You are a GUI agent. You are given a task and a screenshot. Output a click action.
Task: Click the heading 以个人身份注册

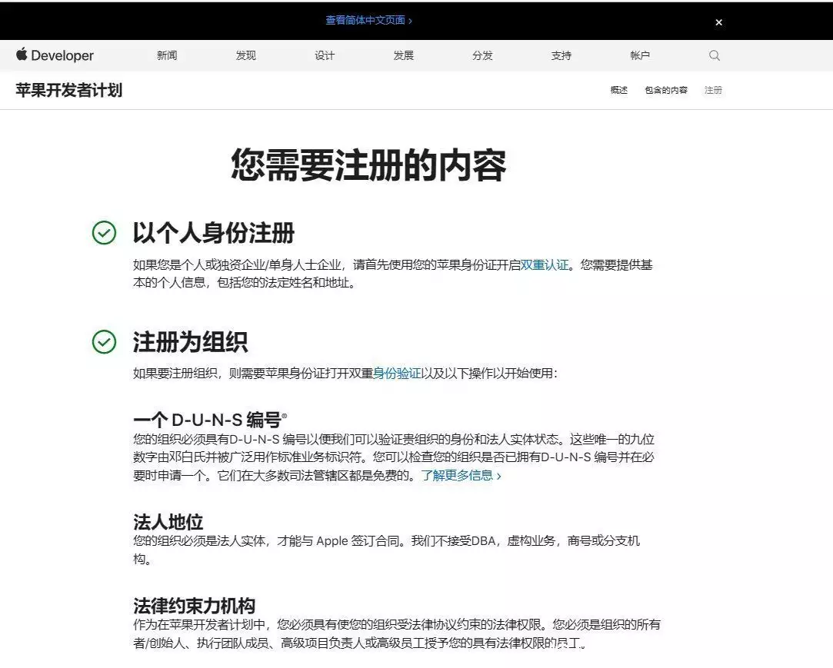pyautogui.click(x=214, y=233)
